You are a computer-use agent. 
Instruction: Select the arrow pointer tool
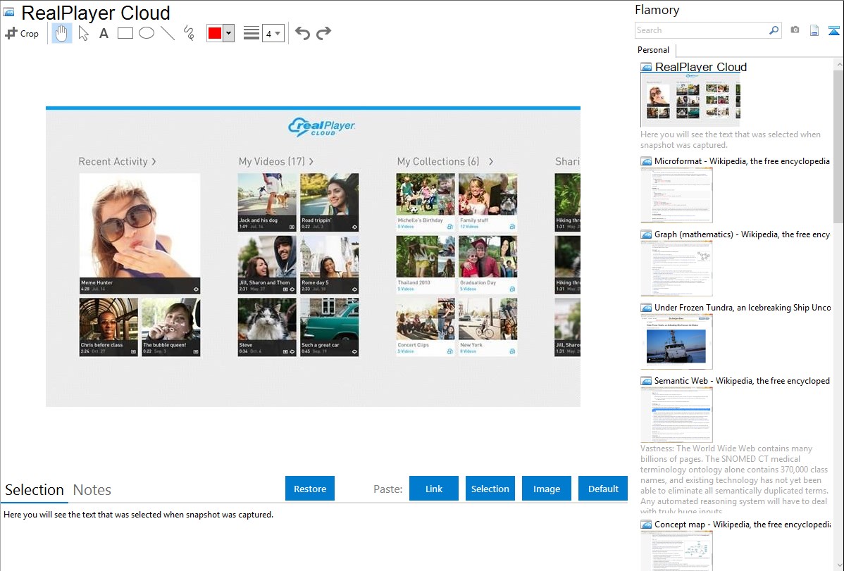click(83, 33)
